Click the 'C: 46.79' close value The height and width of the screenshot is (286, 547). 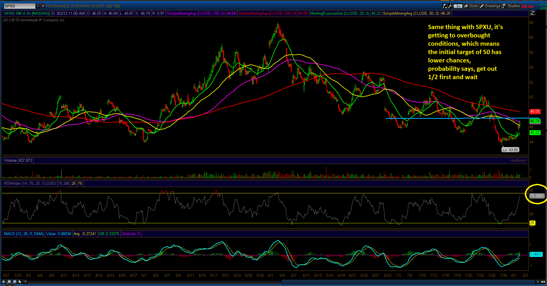pyautogui.click(x=143, y=14)
